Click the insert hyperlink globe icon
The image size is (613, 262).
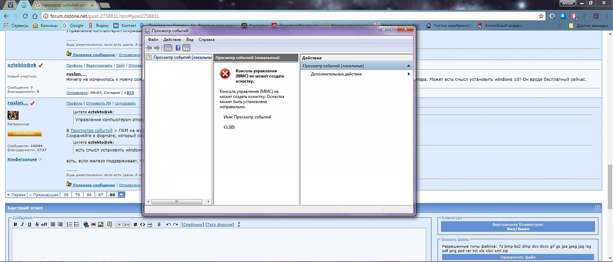(86, 225)
